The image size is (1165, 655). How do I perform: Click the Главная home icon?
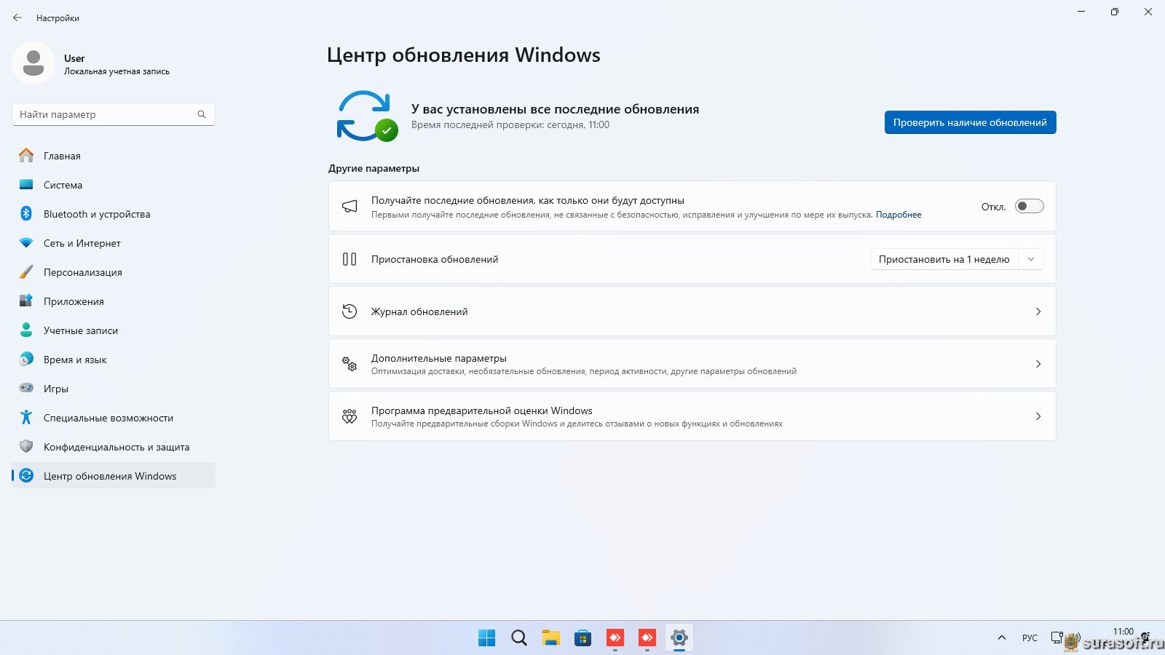(x=26, y=156)
